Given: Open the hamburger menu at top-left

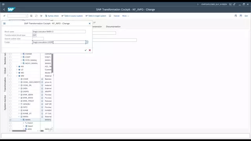Looking at the screenshot, I should (3, 4).
